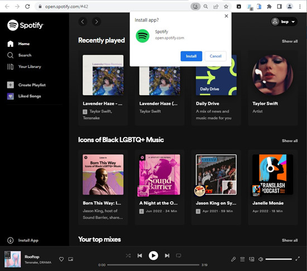Click browser back arrow
Viewport: 307px width, 271px height.
(7, 7)
